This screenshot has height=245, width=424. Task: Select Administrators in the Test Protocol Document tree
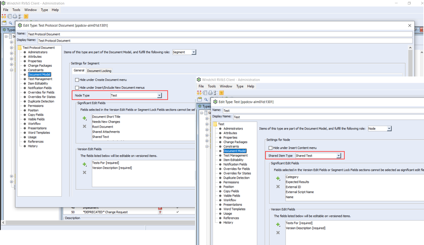coord(38,52)
